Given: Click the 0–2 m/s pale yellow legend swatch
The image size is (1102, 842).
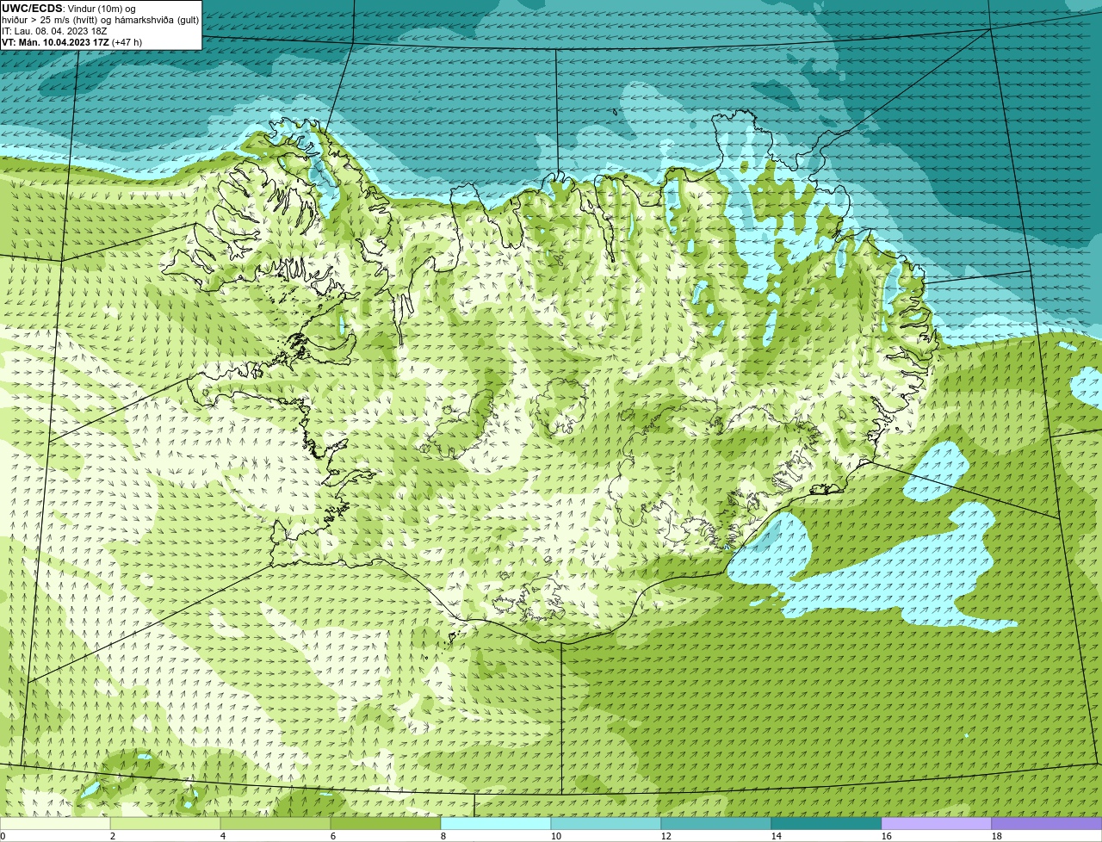Looking at the screenshot, I should point(55,823).
